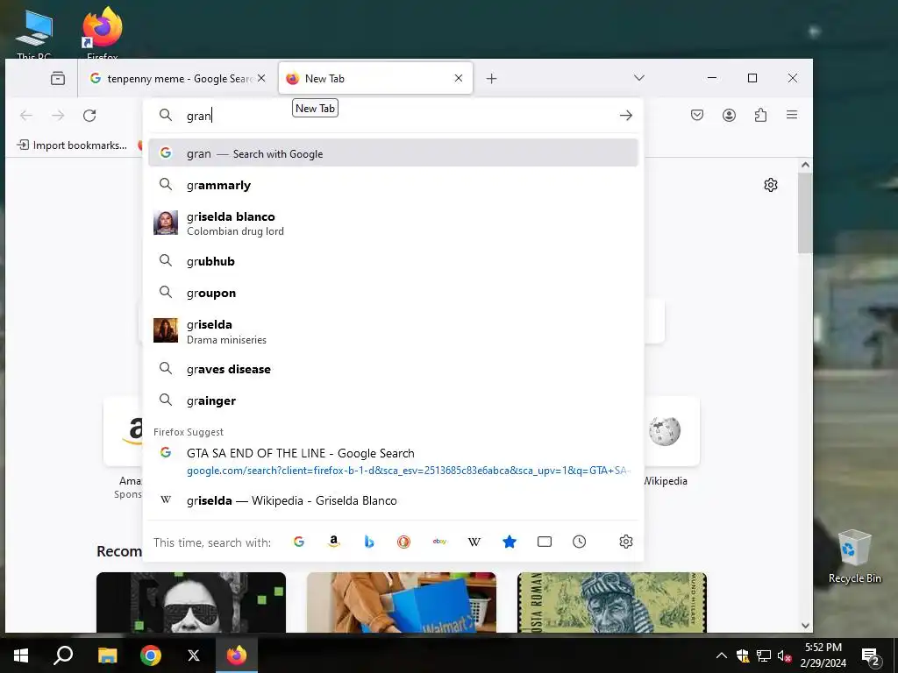Go back one page
Viewport: 898px width, 673px height.
[x=26, y=116]
